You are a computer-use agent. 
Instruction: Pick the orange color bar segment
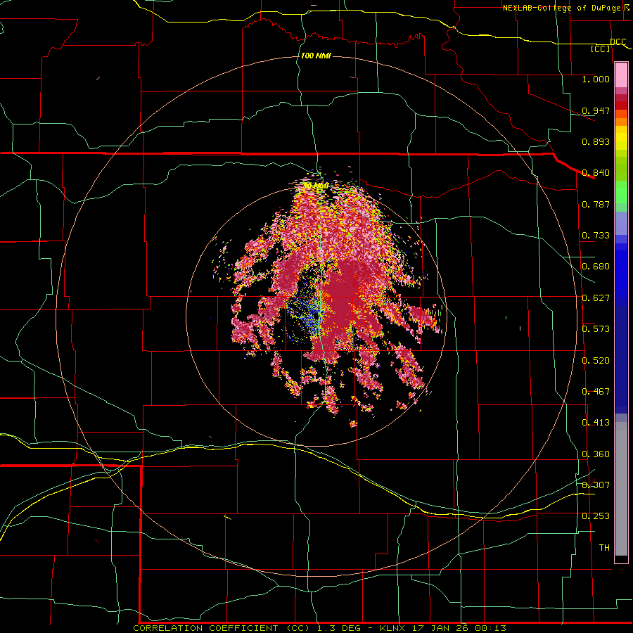621,122
